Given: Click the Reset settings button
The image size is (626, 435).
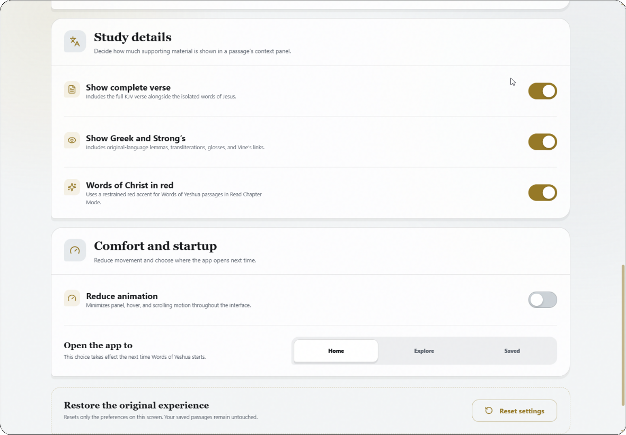Looking at the screenshot, I should (514, 411).
